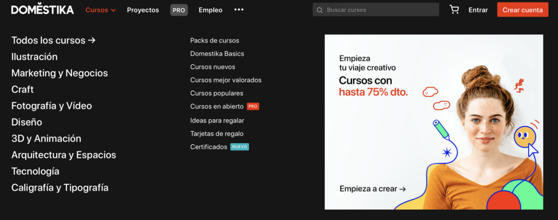The width and height of the screenshot is (558, 220).
Task: Click Certificados with Nuevo badge
Action: coord(209,147)
